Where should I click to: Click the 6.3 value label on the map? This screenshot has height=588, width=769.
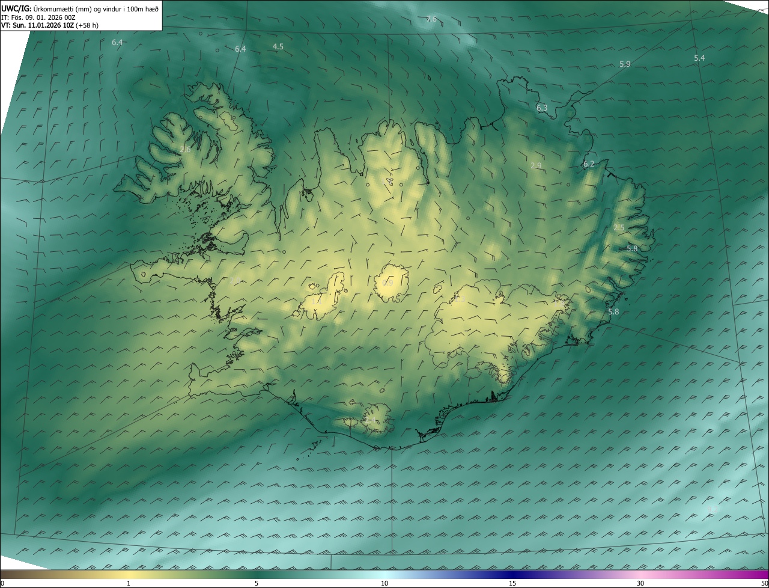pos(542,108)
